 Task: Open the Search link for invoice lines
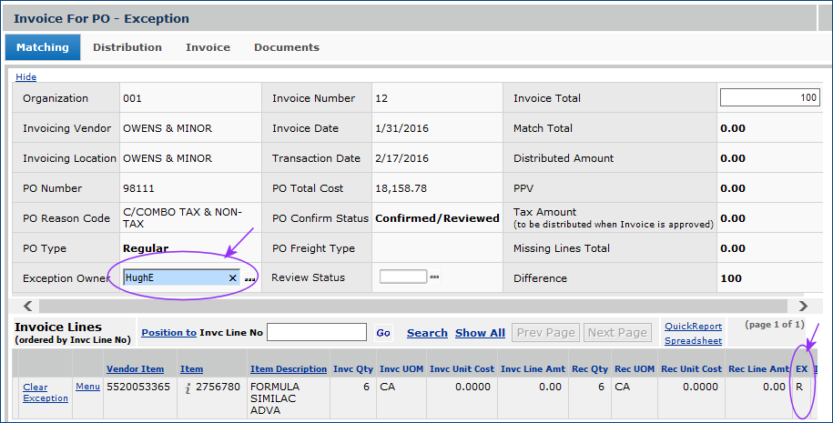(427, 333)
